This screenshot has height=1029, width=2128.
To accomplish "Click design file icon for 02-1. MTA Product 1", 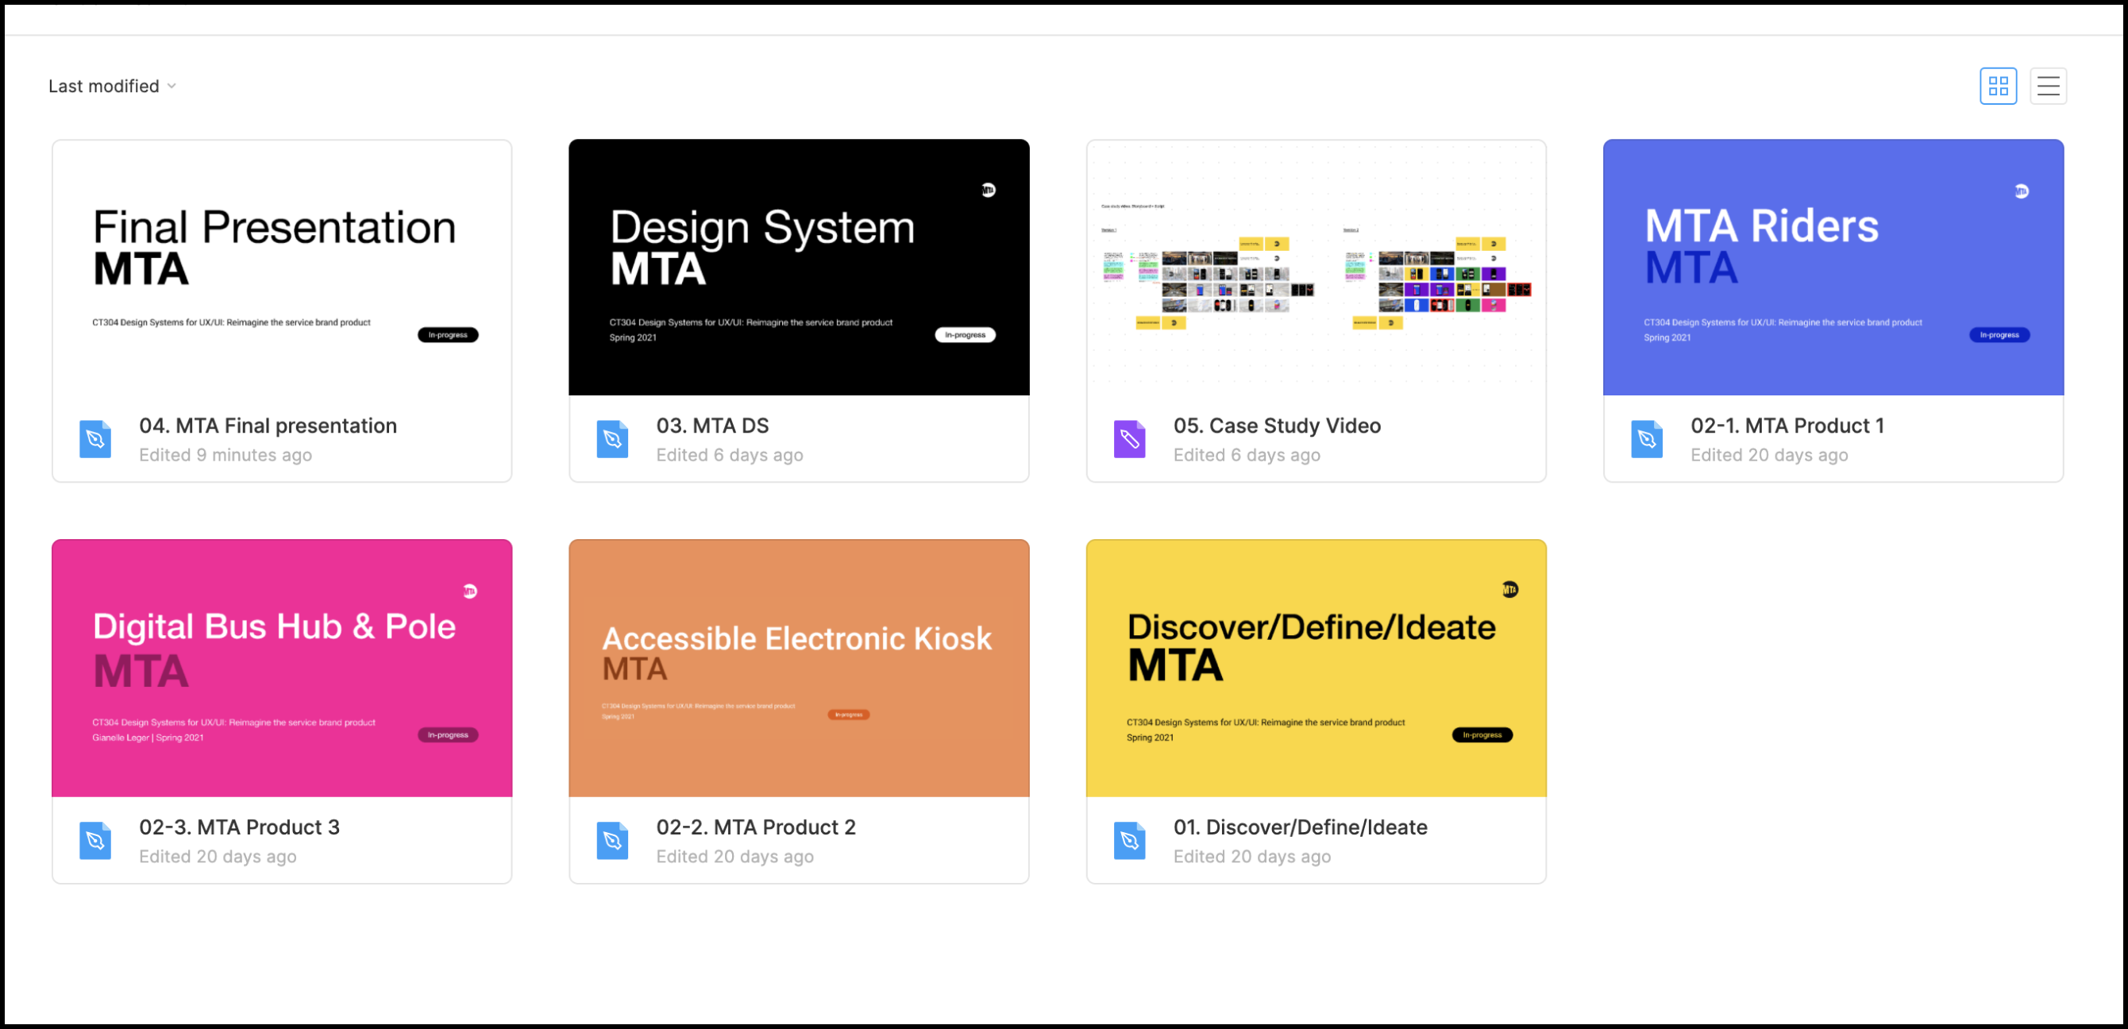I will pos(1646,439).
